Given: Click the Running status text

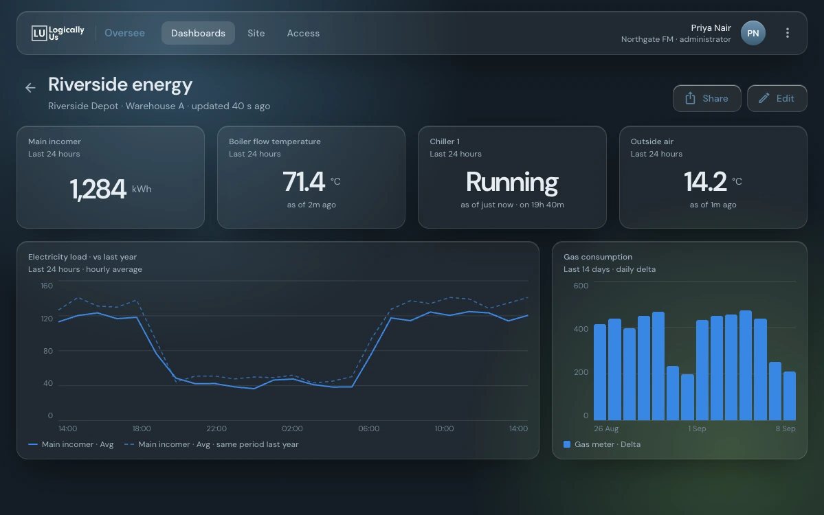Looking at the screenshot, I should (x=512, y=182).
